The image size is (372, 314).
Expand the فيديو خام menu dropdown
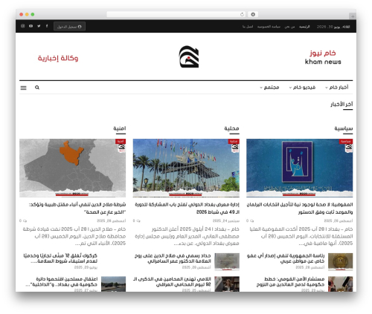point(302,88)
